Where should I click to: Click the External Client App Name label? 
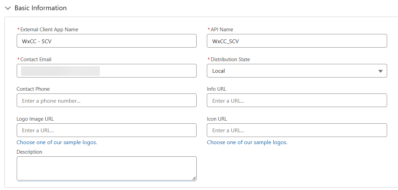coord(49,29)
